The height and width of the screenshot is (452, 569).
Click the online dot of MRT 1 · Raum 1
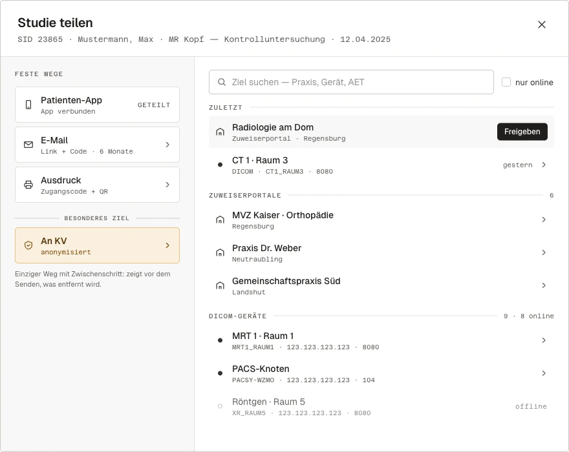tap(220, 340)
